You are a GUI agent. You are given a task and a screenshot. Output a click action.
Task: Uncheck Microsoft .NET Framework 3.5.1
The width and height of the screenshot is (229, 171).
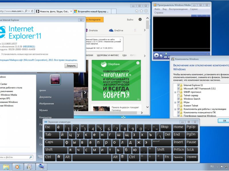click(178, 89)
